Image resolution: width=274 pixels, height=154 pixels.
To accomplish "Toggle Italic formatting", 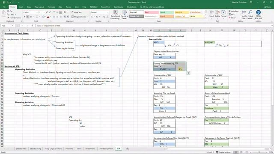I will click(x=28, y=17).
